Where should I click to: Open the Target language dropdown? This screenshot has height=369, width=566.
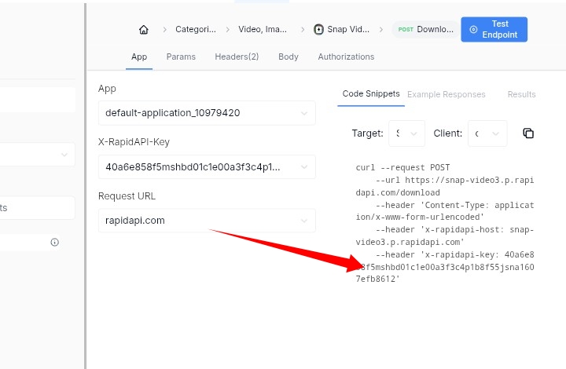(x=406, y=133)
